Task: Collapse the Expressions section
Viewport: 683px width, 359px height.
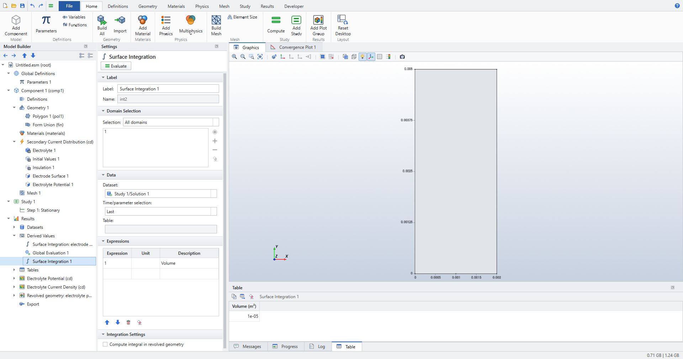Action: (x=103, y=241)
